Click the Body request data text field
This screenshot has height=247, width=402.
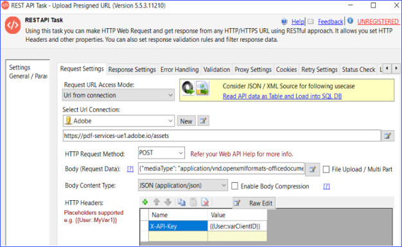222,169
